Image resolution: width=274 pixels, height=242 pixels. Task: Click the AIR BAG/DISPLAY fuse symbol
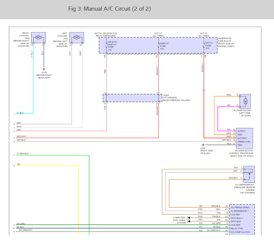(106, 46)
